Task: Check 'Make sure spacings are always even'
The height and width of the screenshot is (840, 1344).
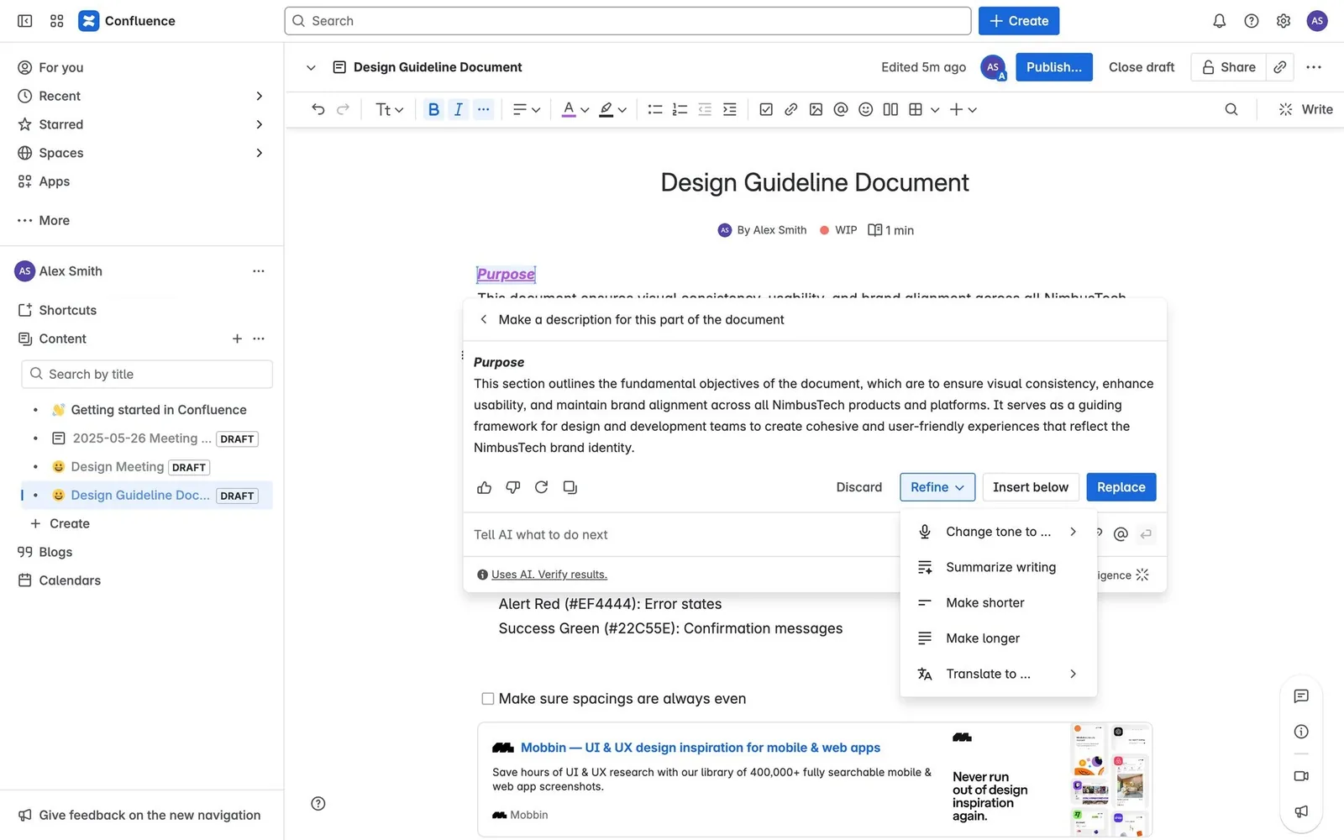Action: 488,699
